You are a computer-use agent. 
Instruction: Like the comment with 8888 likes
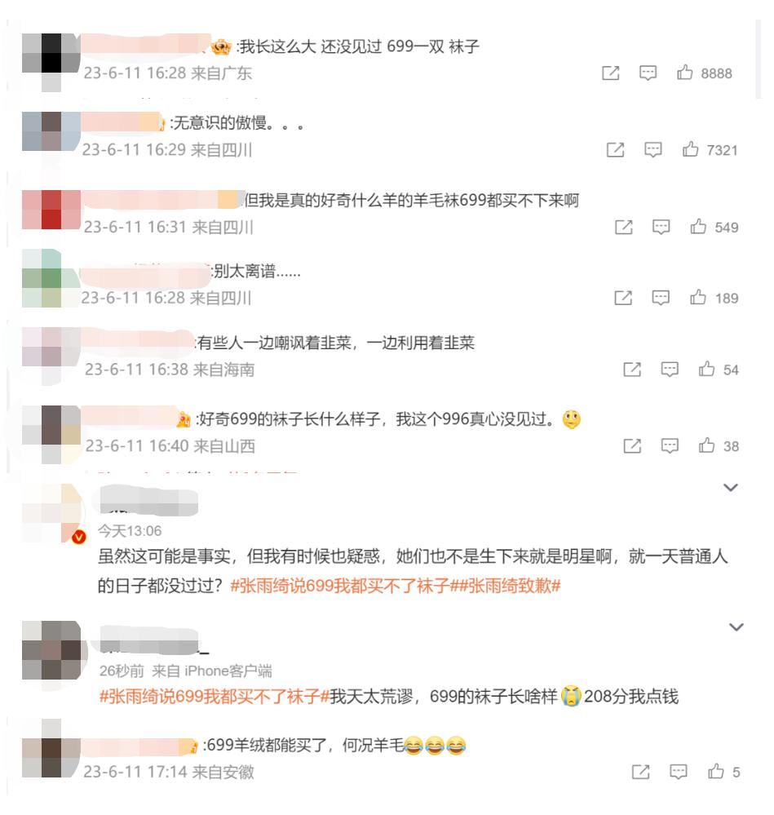684,73
